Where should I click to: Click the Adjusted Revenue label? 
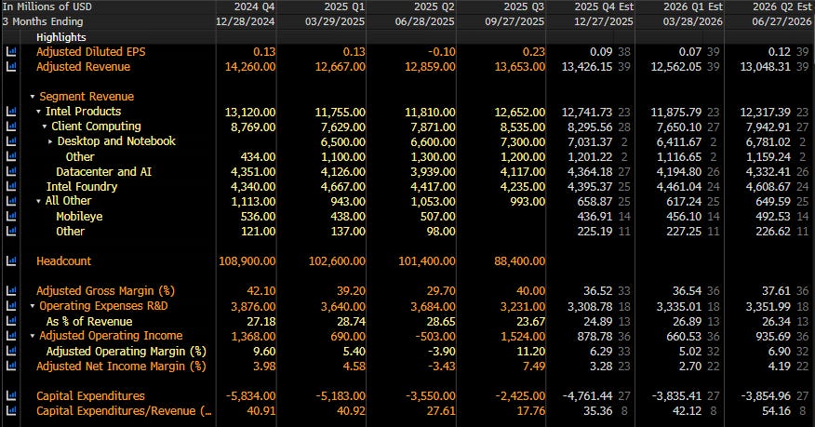pos(83,67)
